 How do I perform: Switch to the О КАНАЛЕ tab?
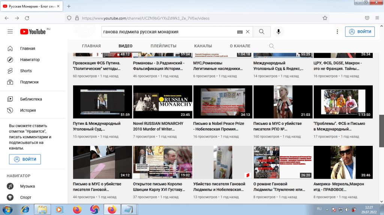(240, 46)
